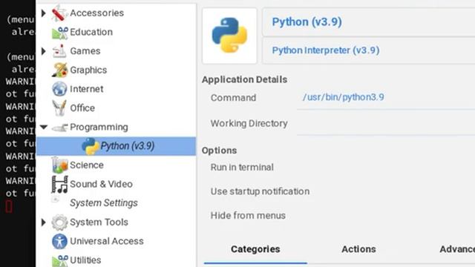Click the Internet globe icon

pyautogui.click(x=59, y=89)
